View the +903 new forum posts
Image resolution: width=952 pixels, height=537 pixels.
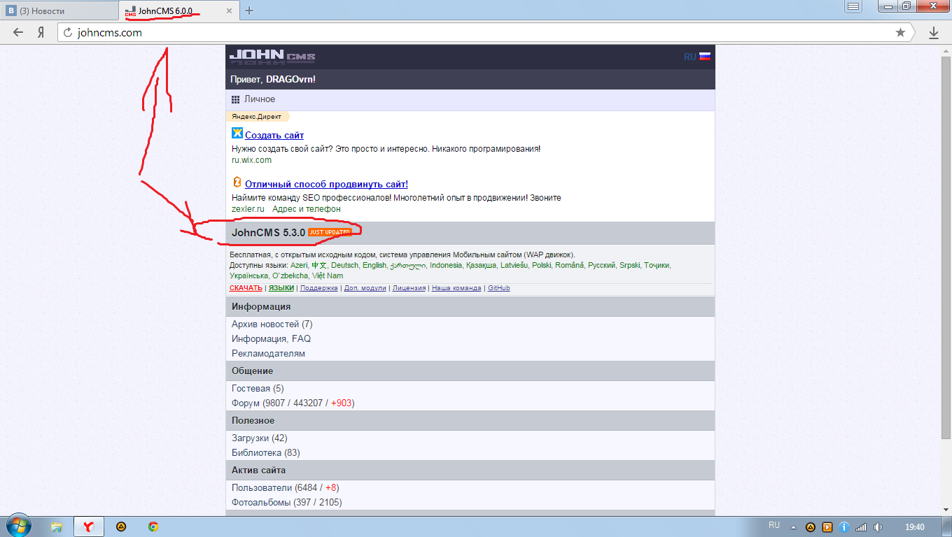[x=342, y=403]
